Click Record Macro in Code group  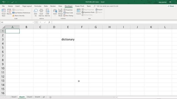[18, 10]
